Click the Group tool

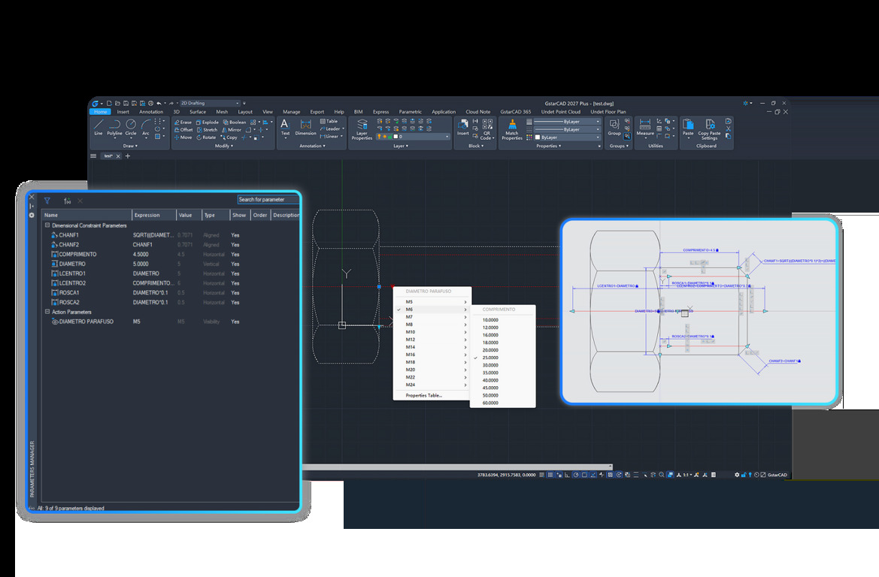pos(614,127)
